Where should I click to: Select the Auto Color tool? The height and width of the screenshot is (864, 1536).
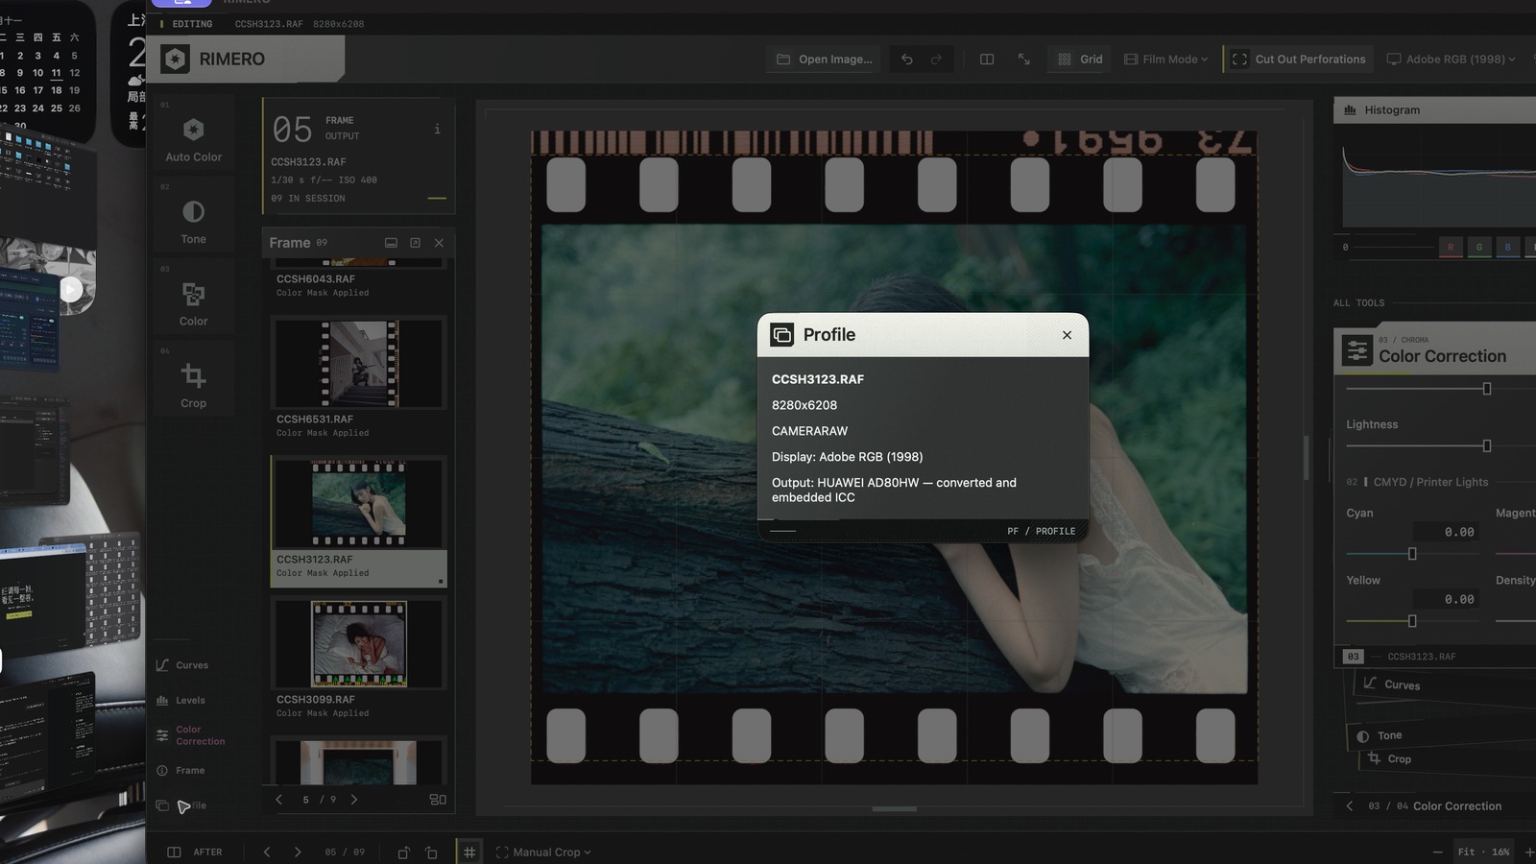[x=193, y=138]
